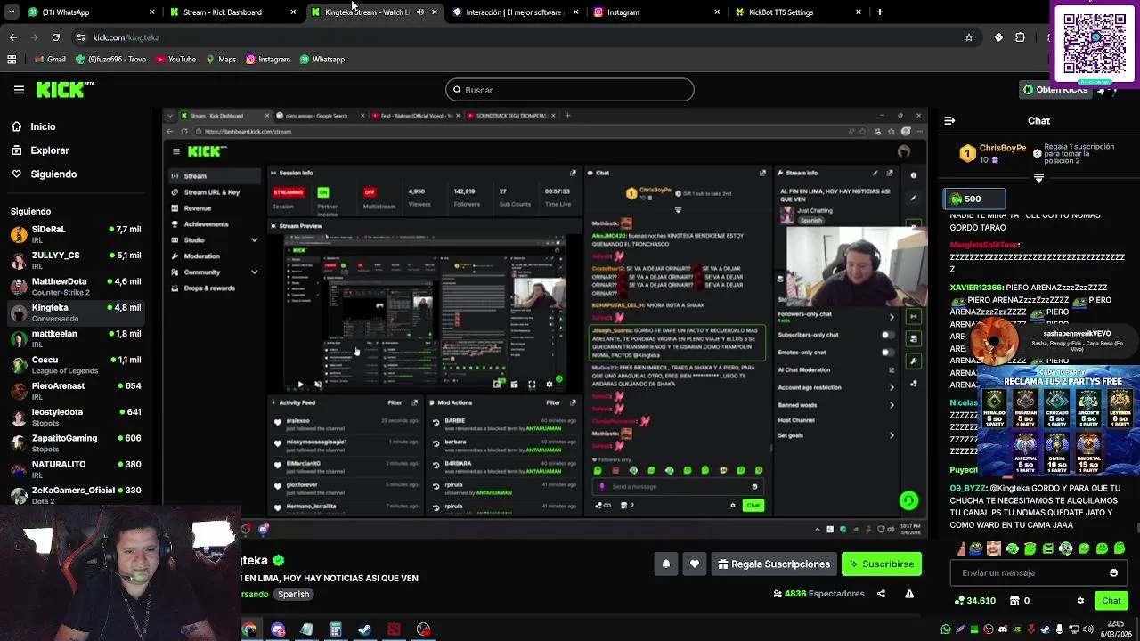Mute the Kingteka Stream tab audio

coord(420,12)
